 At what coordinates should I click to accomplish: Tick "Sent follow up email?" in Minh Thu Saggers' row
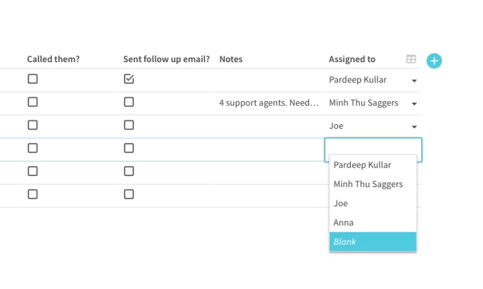point(129,102)
